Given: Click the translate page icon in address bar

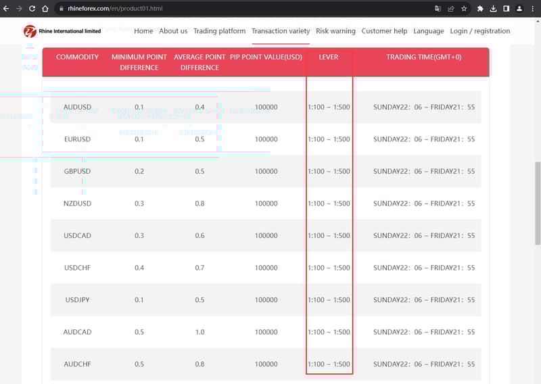Looking at the screenshot, I should [438, 9].
